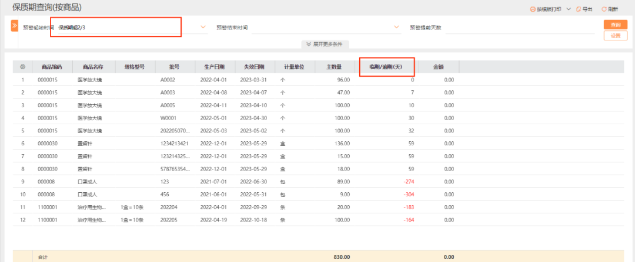Click the 生产日期 column header

coord(215,67)
